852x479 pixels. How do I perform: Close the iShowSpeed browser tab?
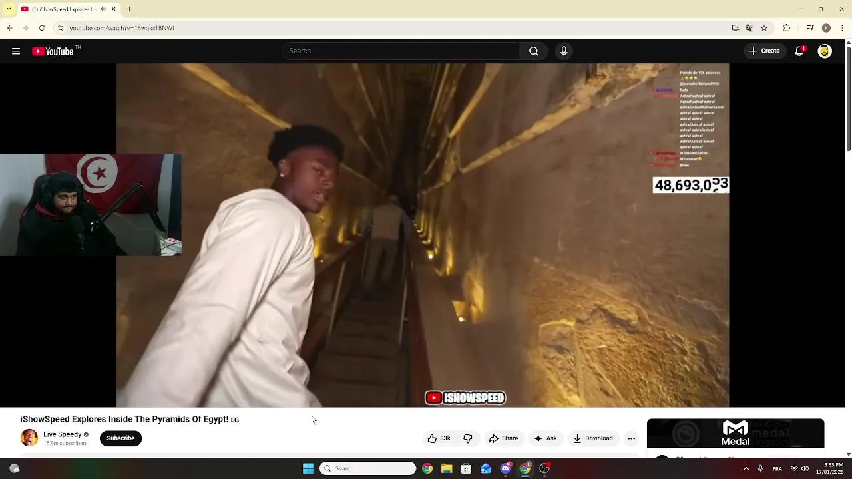tap(113, 9)
